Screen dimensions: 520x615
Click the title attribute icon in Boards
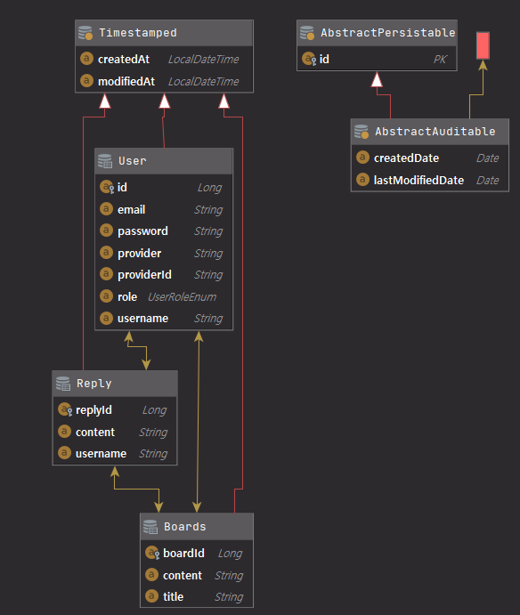pos(151,596)
